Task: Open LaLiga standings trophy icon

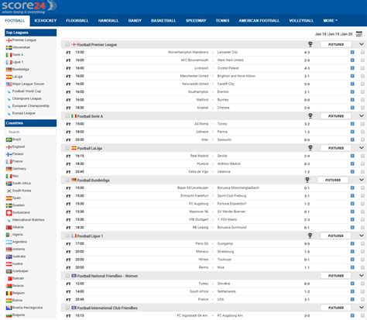Action: click(x=310, y=148)
